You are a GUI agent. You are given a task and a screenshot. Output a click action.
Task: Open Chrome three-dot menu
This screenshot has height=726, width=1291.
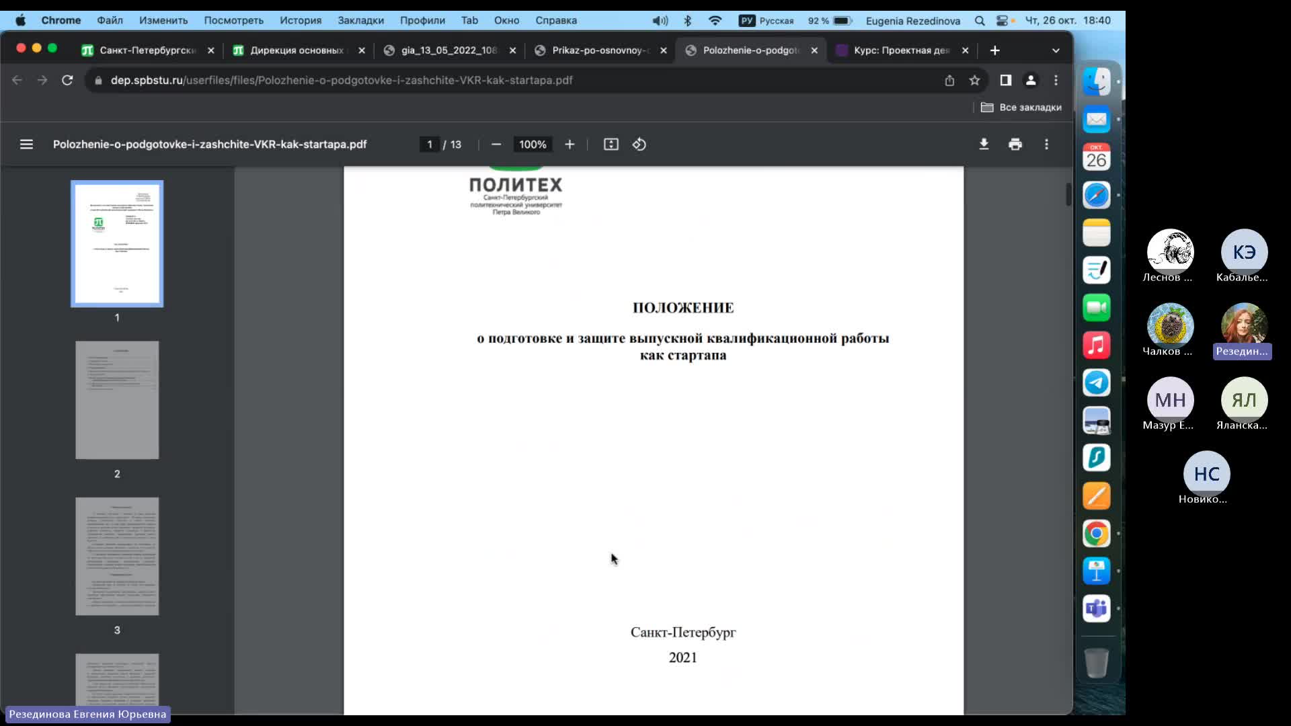(x=1056, y=80)
